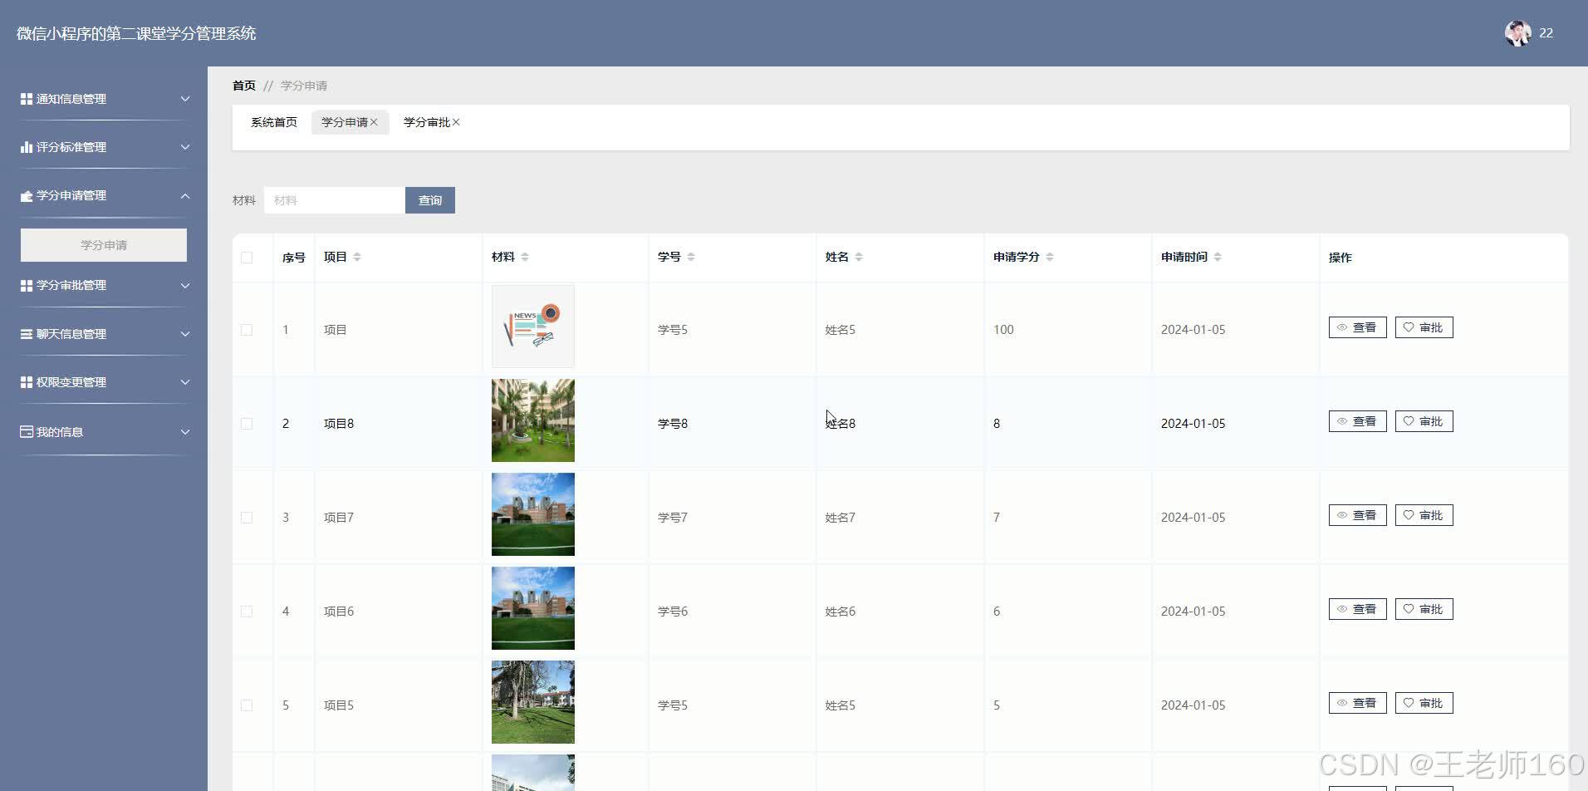The height and width of the screenshot is (791, 1588).
Task: Open the NEWS thumbnail in row 1
Action: point(533,327)
